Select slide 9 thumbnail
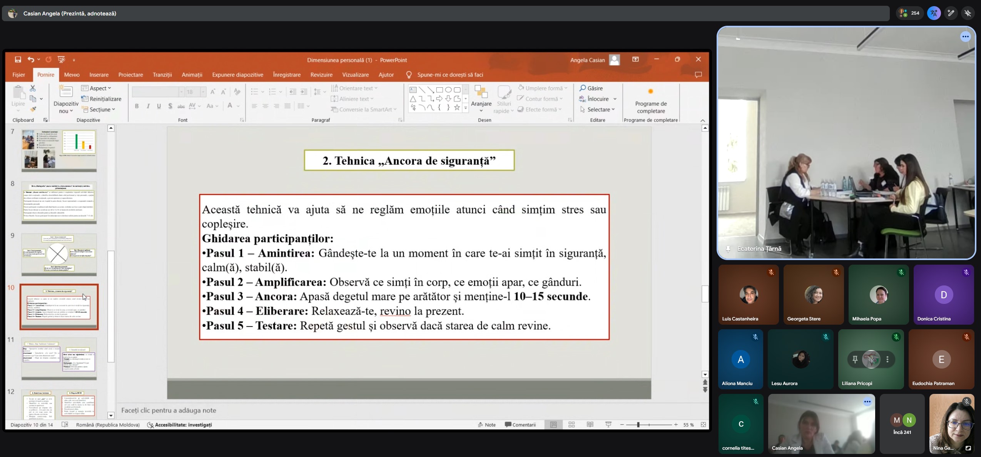This screenshot has width=981, height=457. tap(59, 254)
